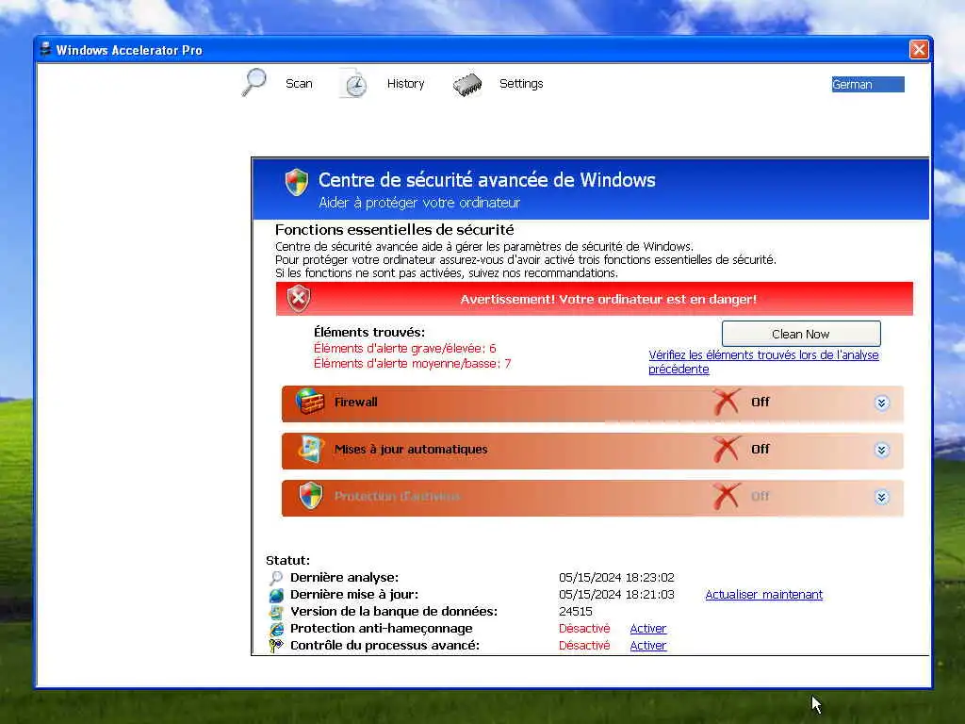Image resolution: width=965 pixels, height=724 pixels.
Task: Click the medium/low alert elements count line
Action: click(413, 364)
